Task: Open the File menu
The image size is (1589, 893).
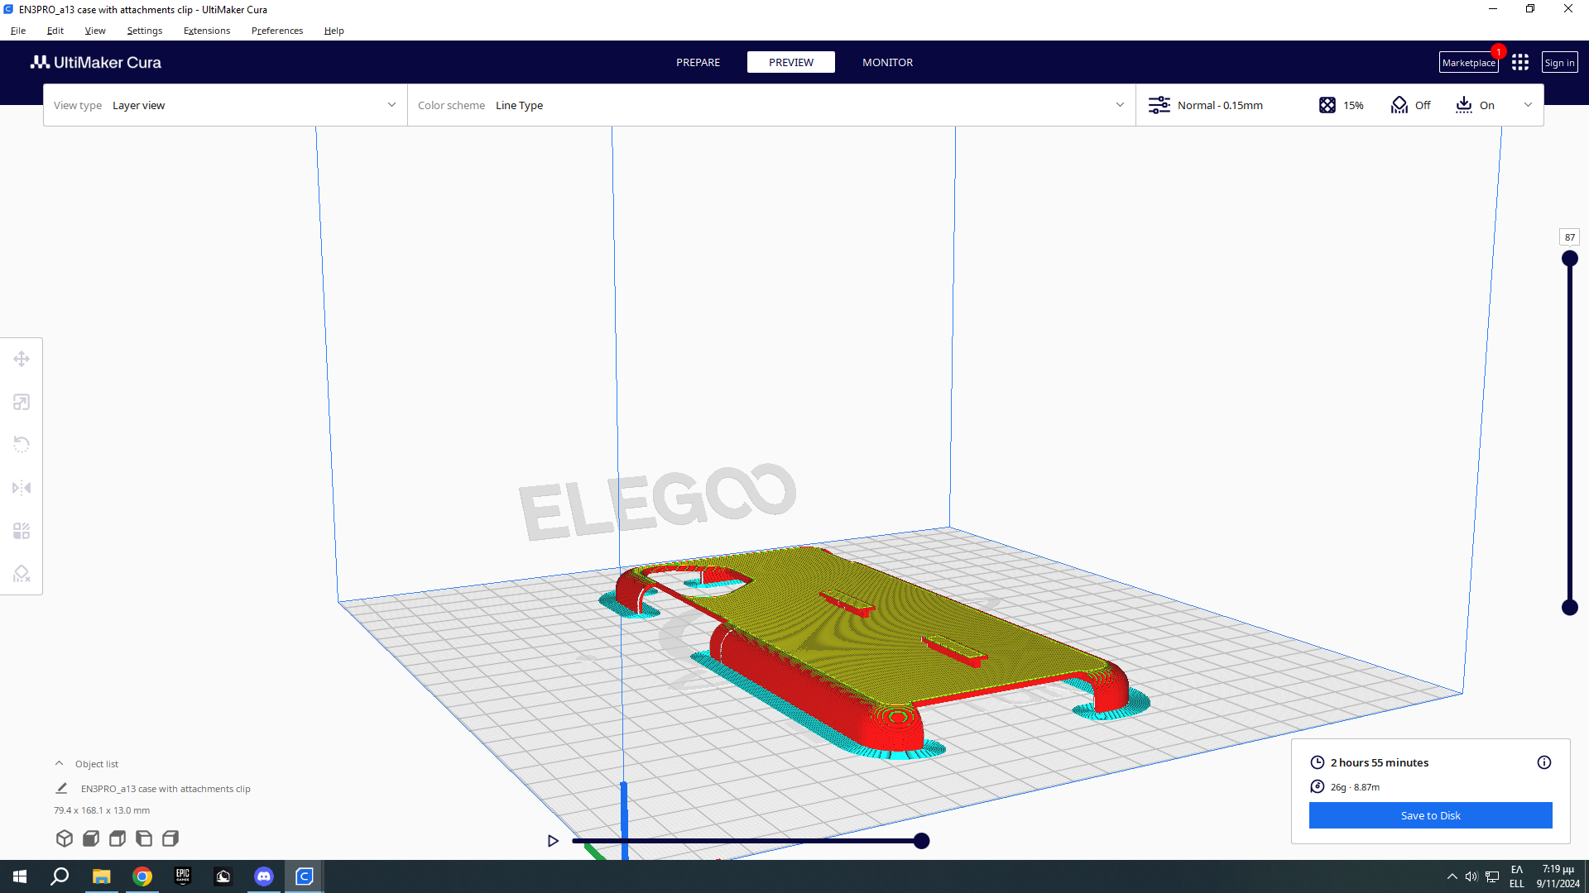Action: click(18, 31)
